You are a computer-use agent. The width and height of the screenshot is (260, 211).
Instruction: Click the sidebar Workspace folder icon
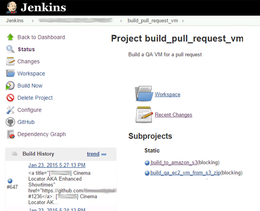pyautogui.click(x=10, y=73)
